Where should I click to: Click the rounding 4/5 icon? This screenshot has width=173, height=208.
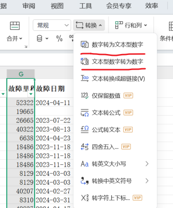click(x=85, y=147)
